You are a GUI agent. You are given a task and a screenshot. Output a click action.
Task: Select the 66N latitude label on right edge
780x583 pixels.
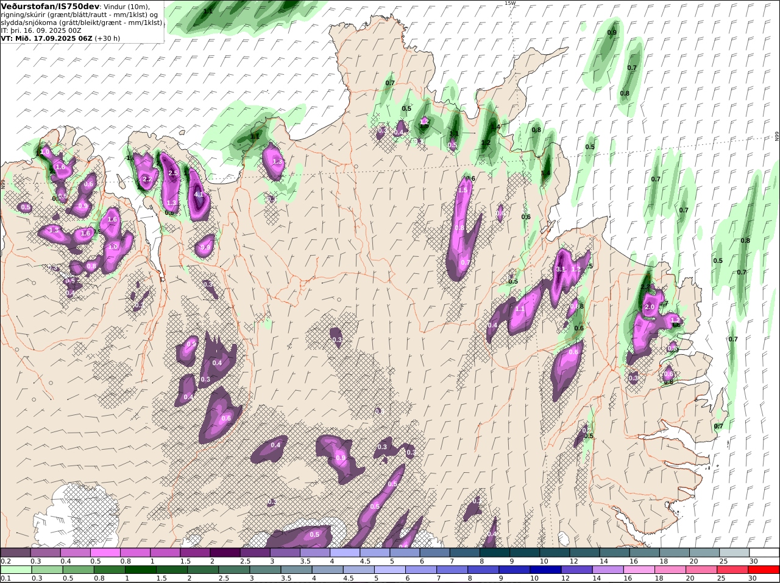pos(777,137)
